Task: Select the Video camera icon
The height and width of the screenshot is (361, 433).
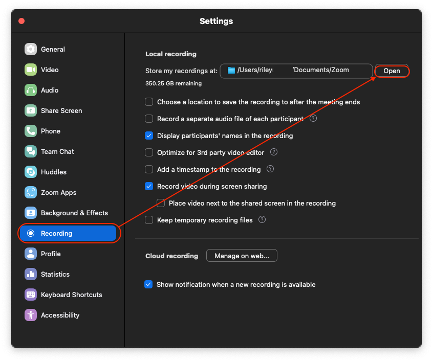Action: click(x=31, y=70)
